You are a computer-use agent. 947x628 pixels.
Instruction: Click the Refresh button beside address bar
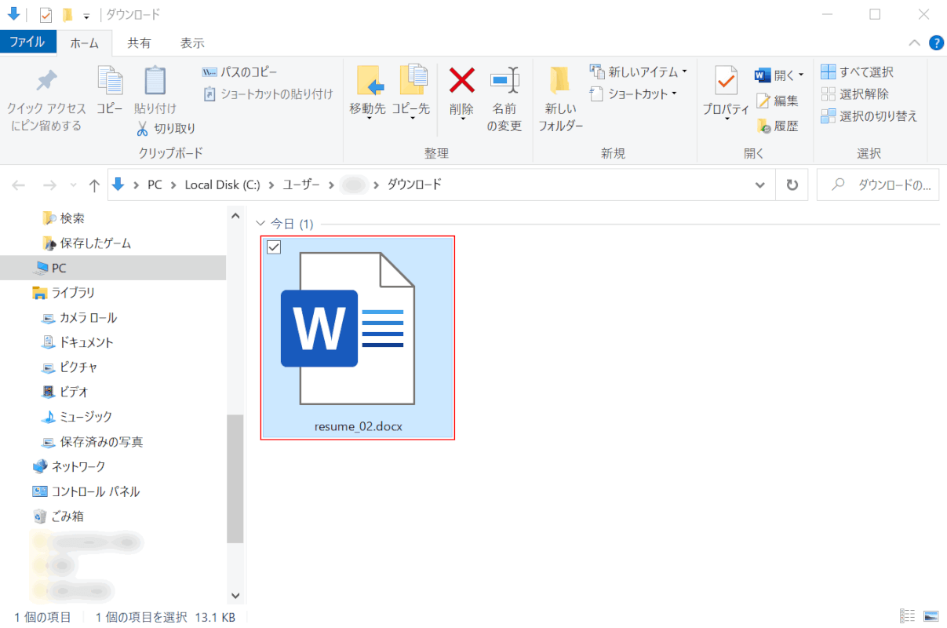792,185
